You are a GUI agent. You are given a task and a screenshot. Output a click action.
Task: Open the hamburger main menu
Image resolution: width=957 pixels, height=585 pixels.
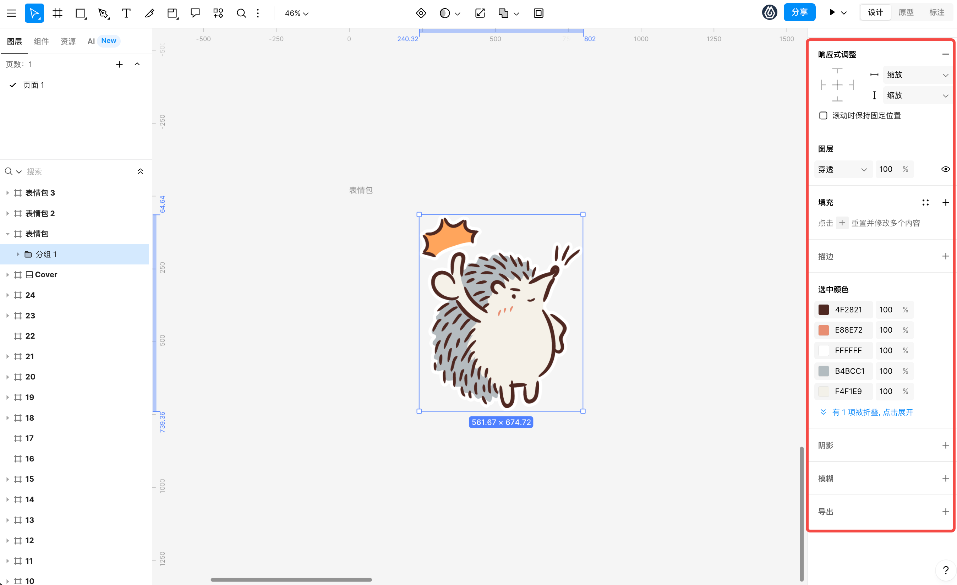coord(11,13)
